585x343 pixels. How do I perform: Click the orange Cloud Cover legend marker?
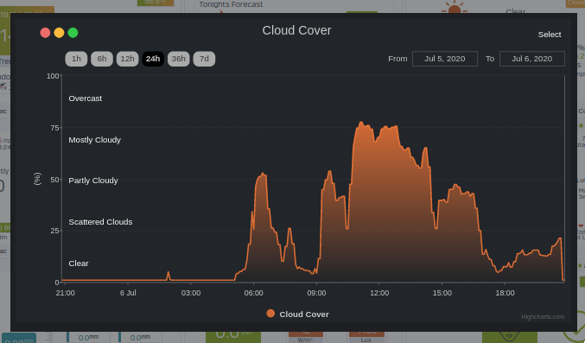270,314
